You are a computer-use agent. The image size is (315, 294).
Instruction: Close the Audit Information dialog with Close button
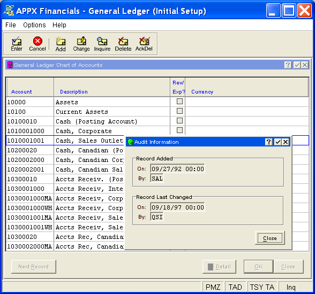click(x=270, y=238)
